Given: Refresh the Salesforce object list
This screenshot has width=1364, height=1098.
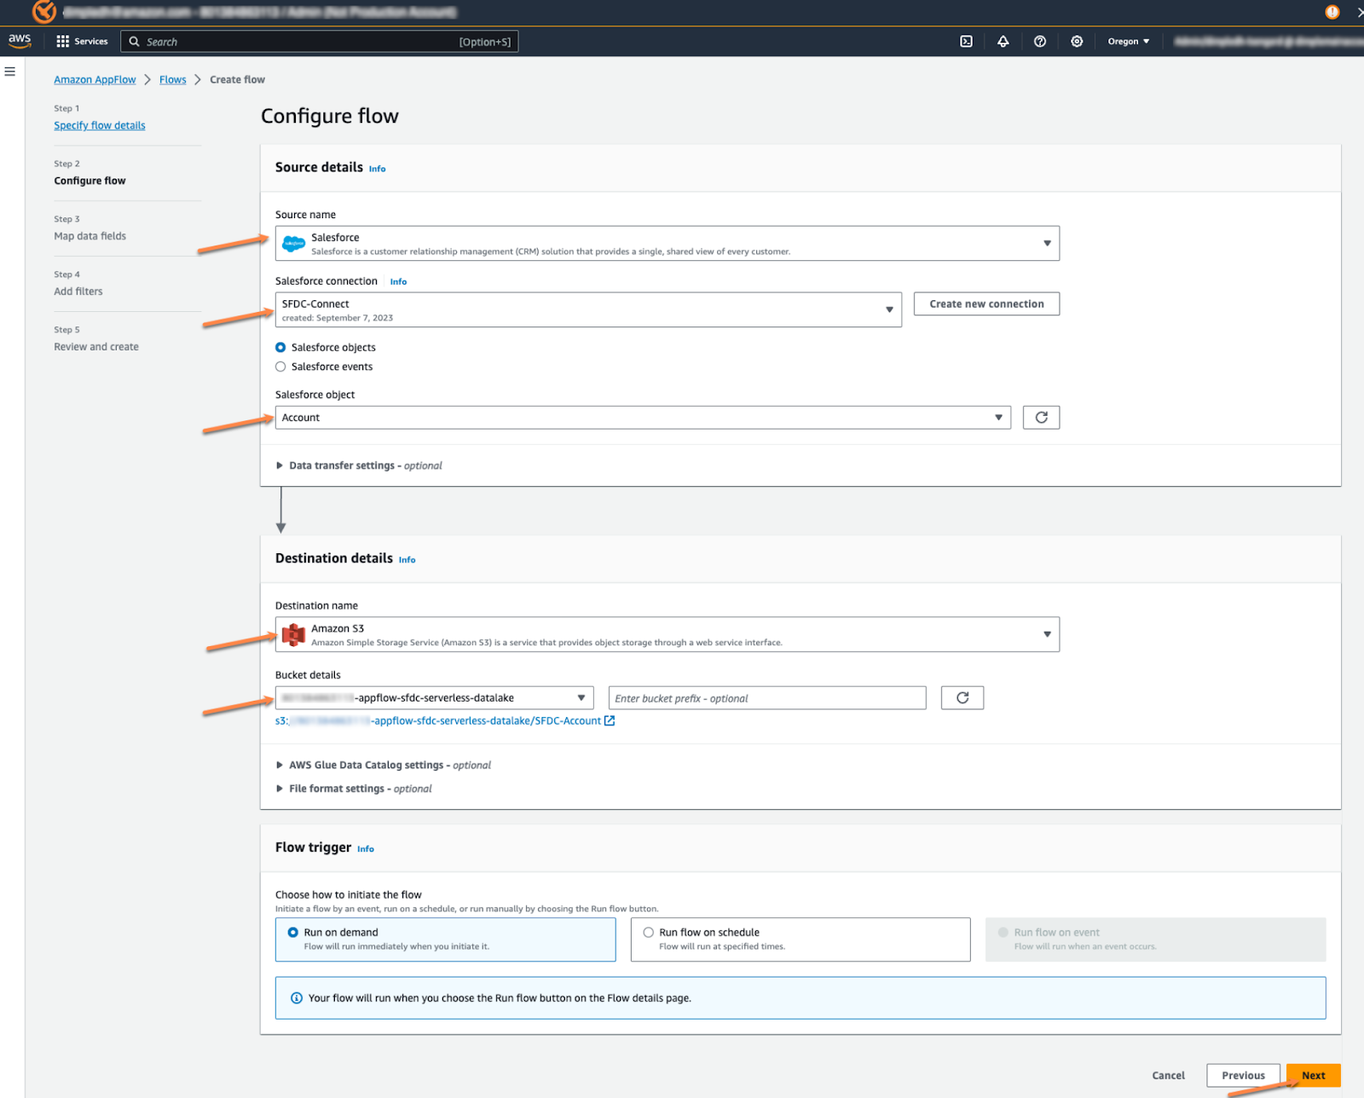Looking at the screenshot, I should [1041, 418].
